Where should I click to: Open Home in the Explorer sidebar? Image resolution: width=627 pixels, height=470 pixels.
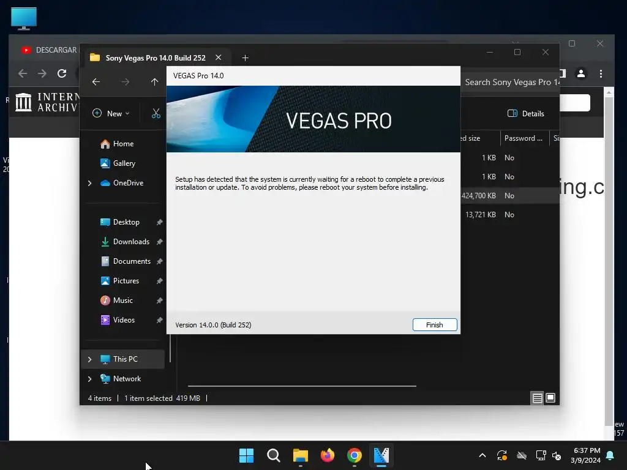(123, 144)
